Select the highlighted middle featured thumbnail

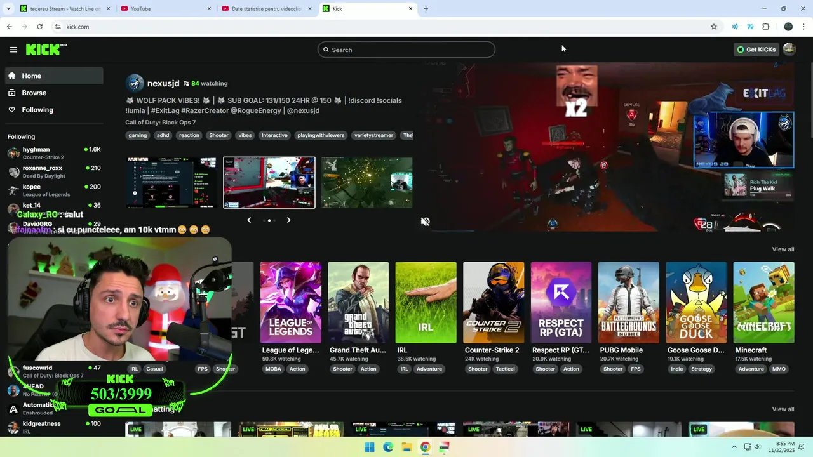(x=269, y=183)
